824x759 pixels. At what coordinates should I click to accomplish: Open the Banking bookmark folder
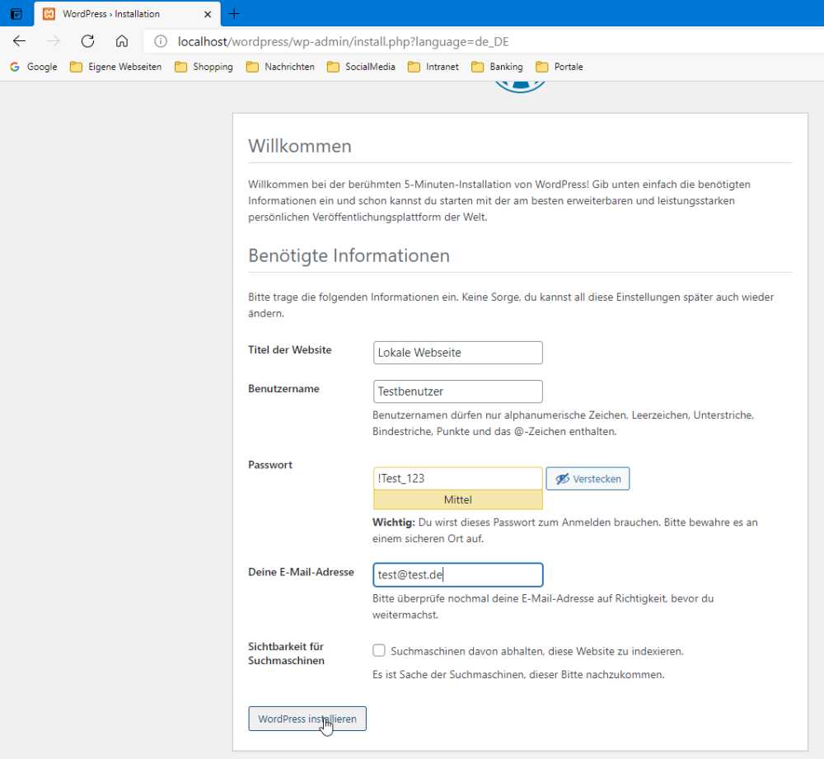point(498,67)
